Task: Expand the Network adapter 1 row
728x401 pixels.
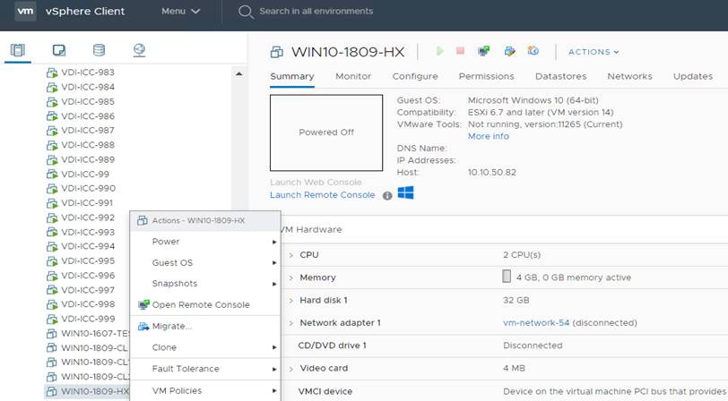Action: 291,323
